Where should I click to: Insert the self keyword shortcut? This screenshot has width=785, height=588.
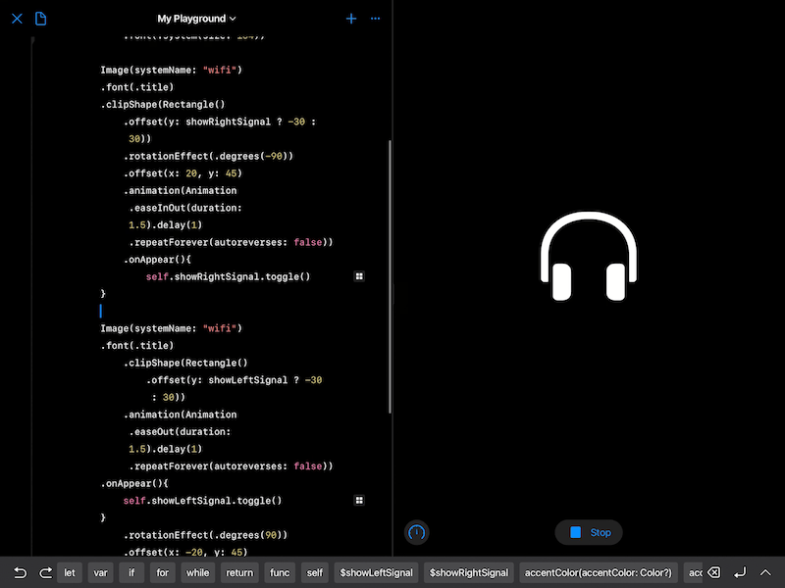click(x=313, y=572)
